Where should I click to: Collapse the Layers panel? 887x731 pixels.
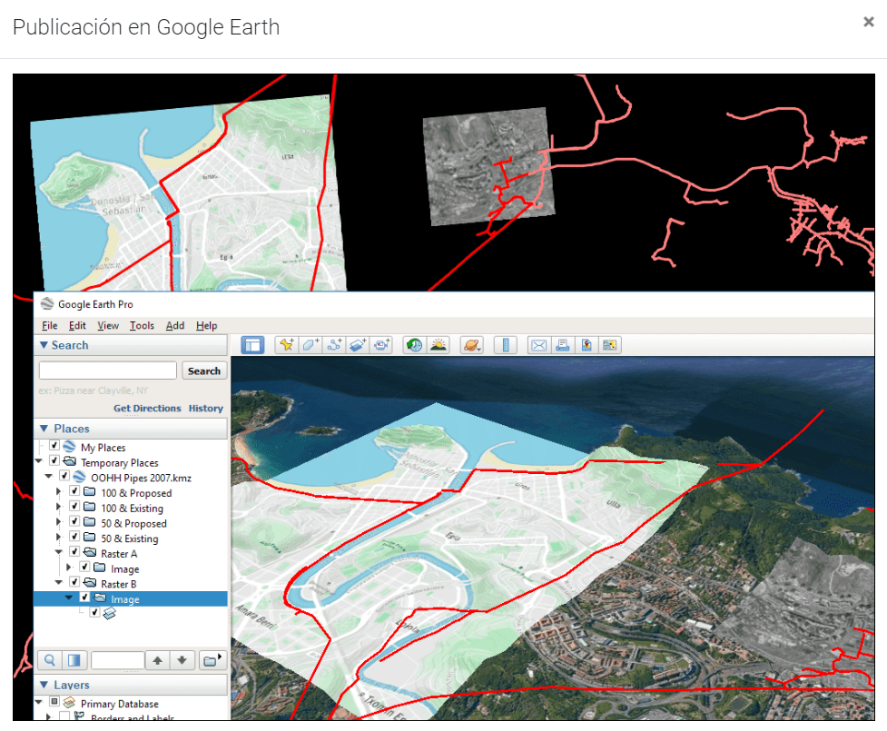tap(44, 685)
